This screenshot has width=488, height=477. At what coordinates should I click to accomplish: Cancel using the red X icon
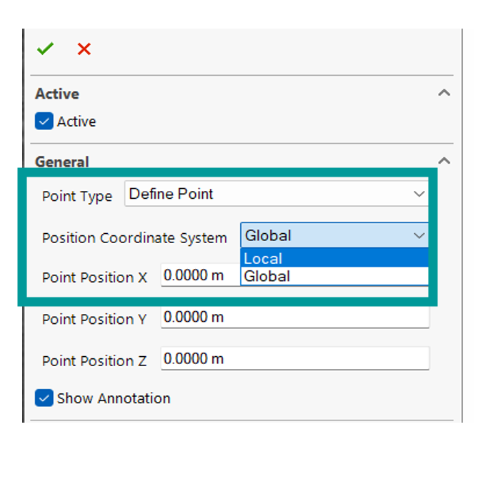click(x=84, y=49)
